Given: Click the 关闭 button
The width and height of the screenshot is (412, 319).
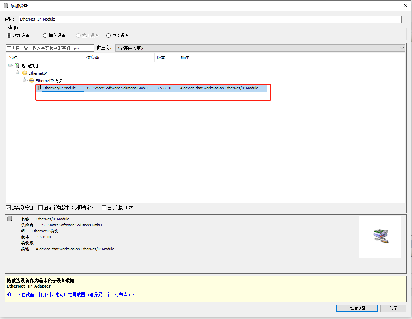Looking at the screenshot, I should click(393, 308).
